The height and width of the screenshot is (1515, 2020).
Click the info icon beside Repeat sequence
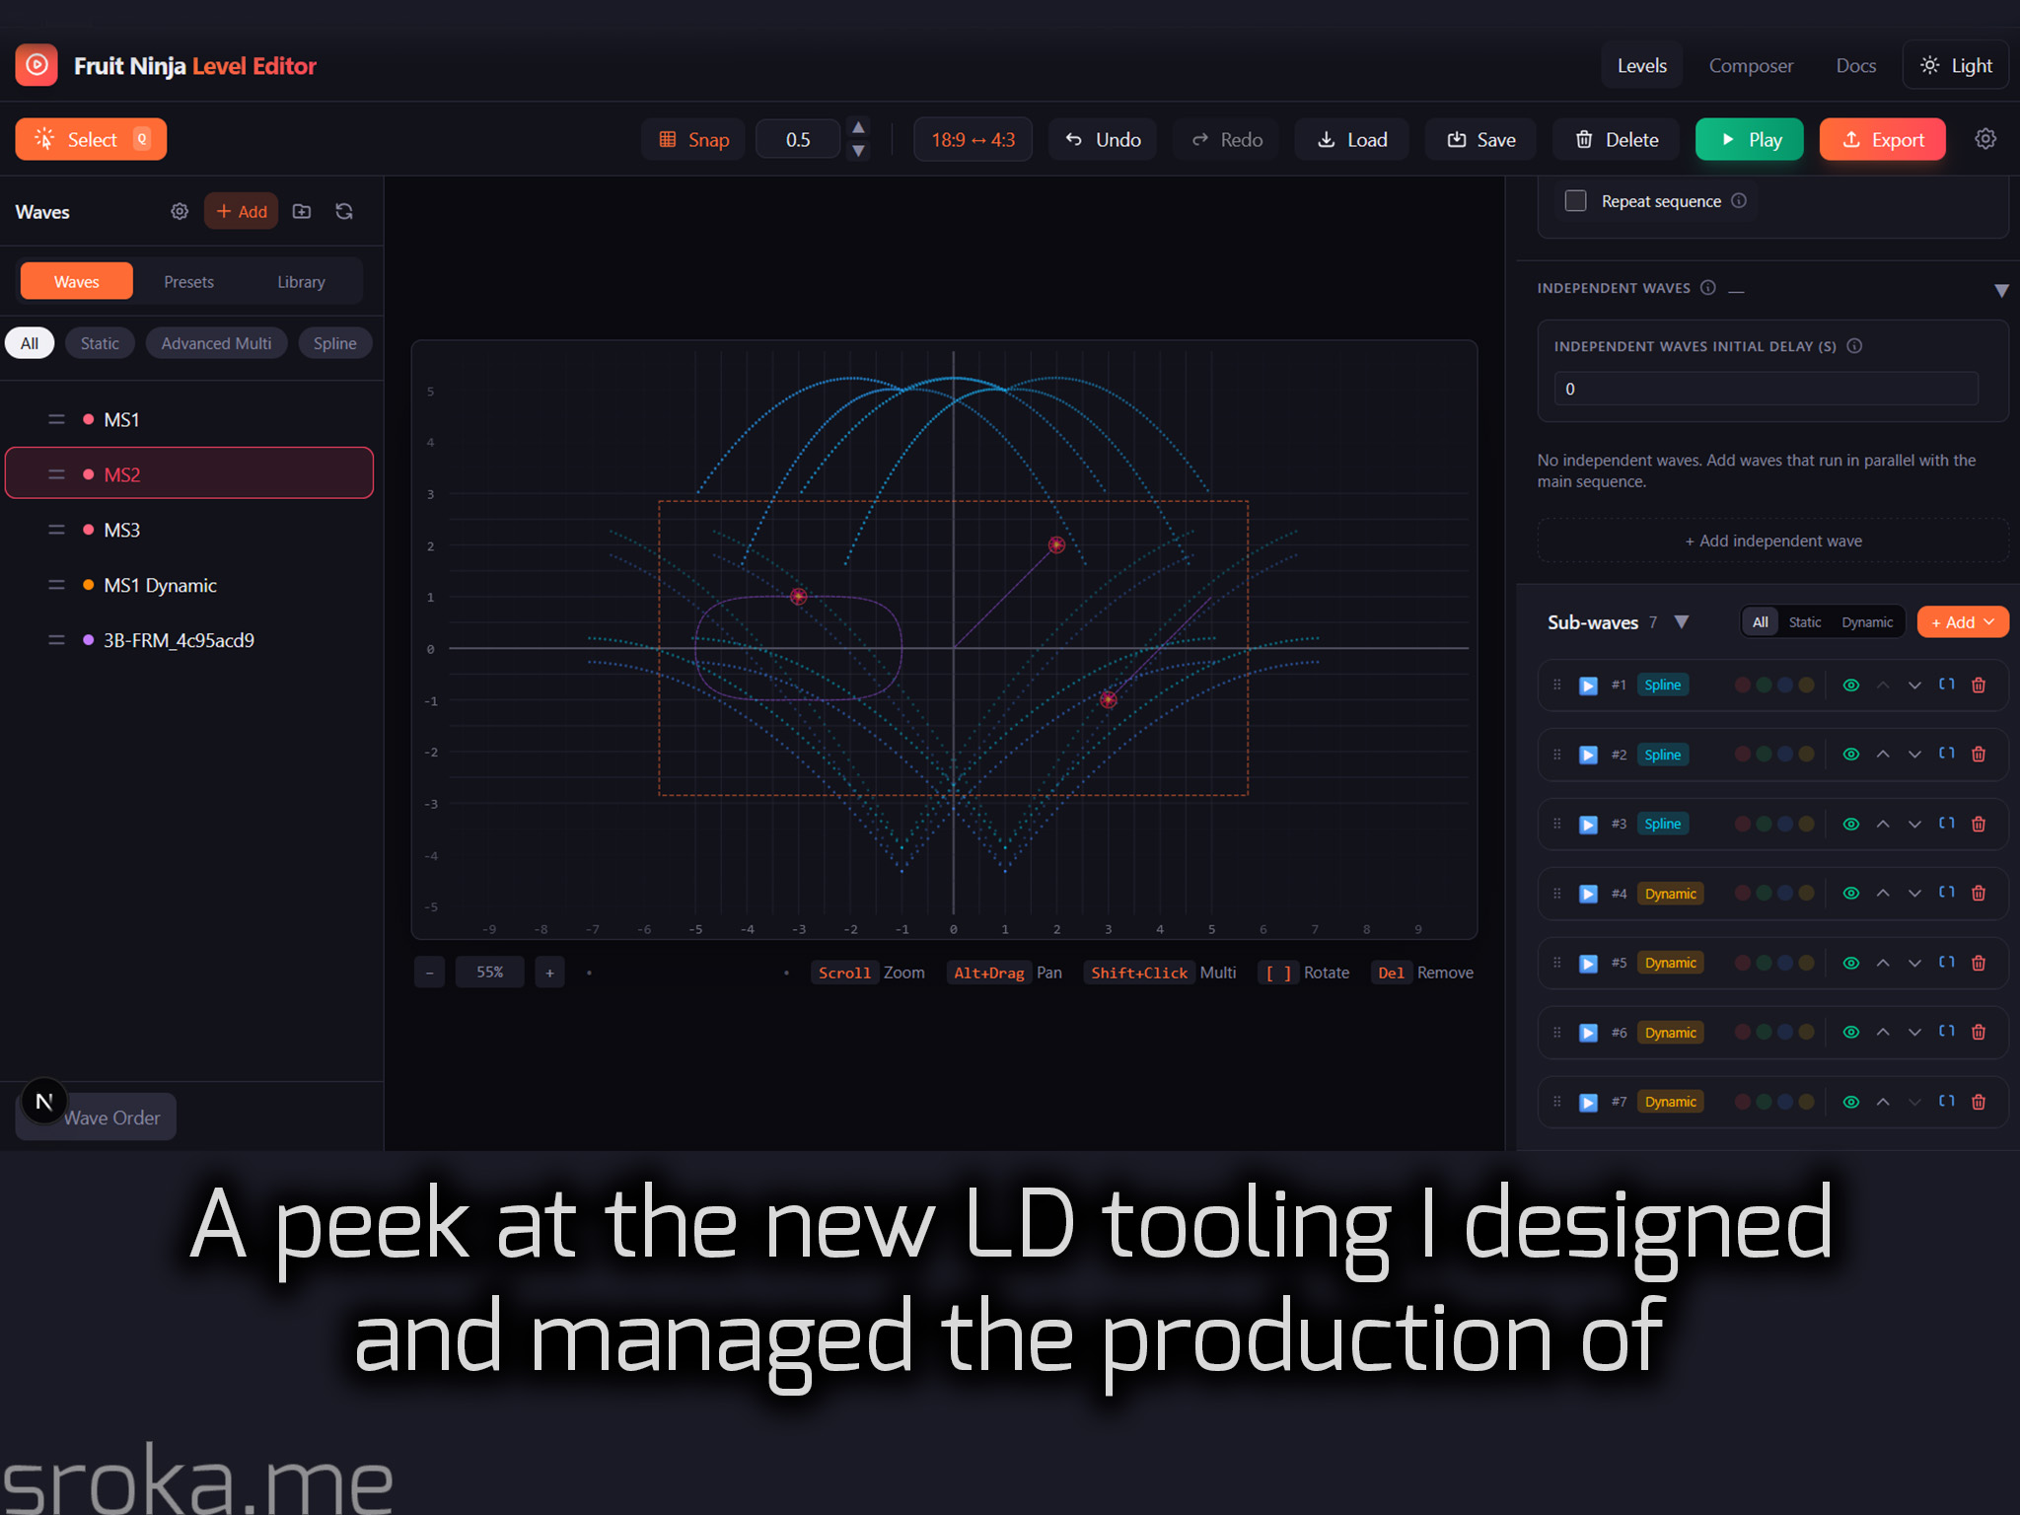[1739, 200]
